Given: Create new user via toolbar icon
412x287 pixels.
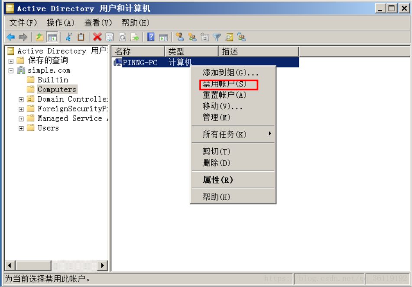Looking at the screenshot, I should click(x=180, y=37).
